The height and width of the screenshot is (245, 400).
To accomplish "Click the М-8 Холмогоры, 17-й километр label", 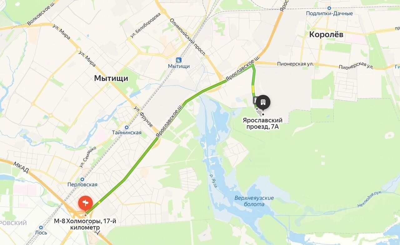I will coord(85,224).
